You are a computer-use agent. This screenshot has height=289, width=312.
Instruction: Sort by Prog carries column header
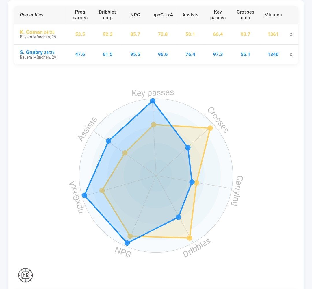pyautogui.click(x=80, y=15)
